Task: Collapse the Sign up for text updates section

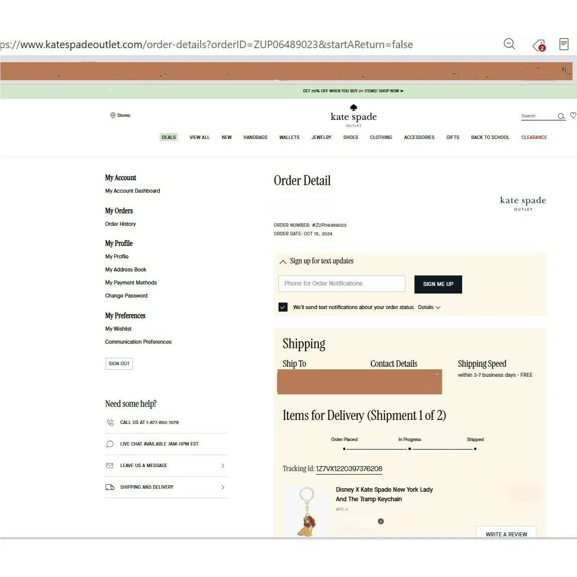Action: [x=282, y=262]
